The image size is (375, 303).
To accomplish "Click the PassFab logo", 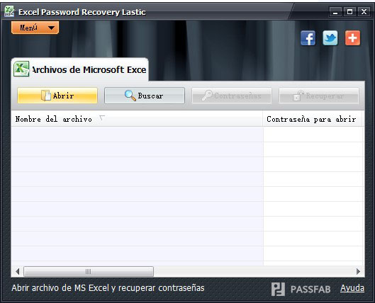I will pyautogui.click(x=301, y=289).
